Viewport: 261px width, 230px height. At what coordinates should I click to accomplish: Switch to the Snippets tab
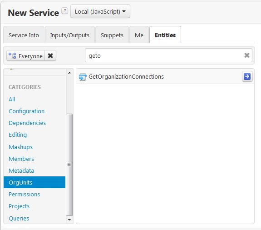point(112,35)
